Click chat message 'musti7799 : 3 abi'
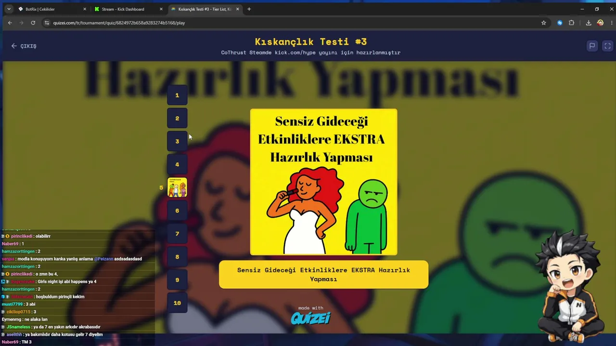616x346 pixels. click(18, 304)
